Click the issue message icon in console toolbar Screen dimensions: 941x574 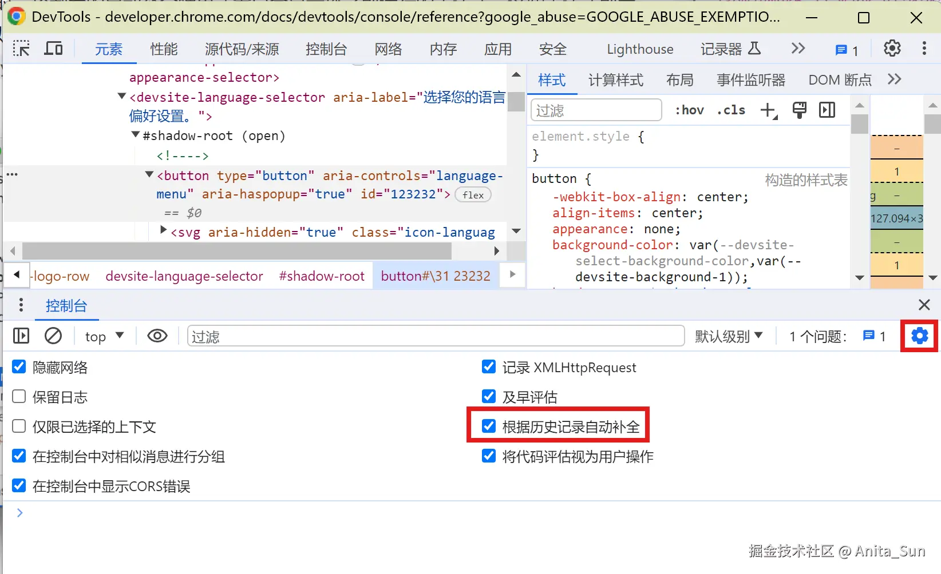(x=868, y=336)
